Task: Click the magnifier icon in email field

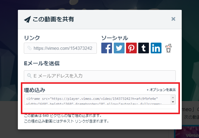Action: (29, 76)
